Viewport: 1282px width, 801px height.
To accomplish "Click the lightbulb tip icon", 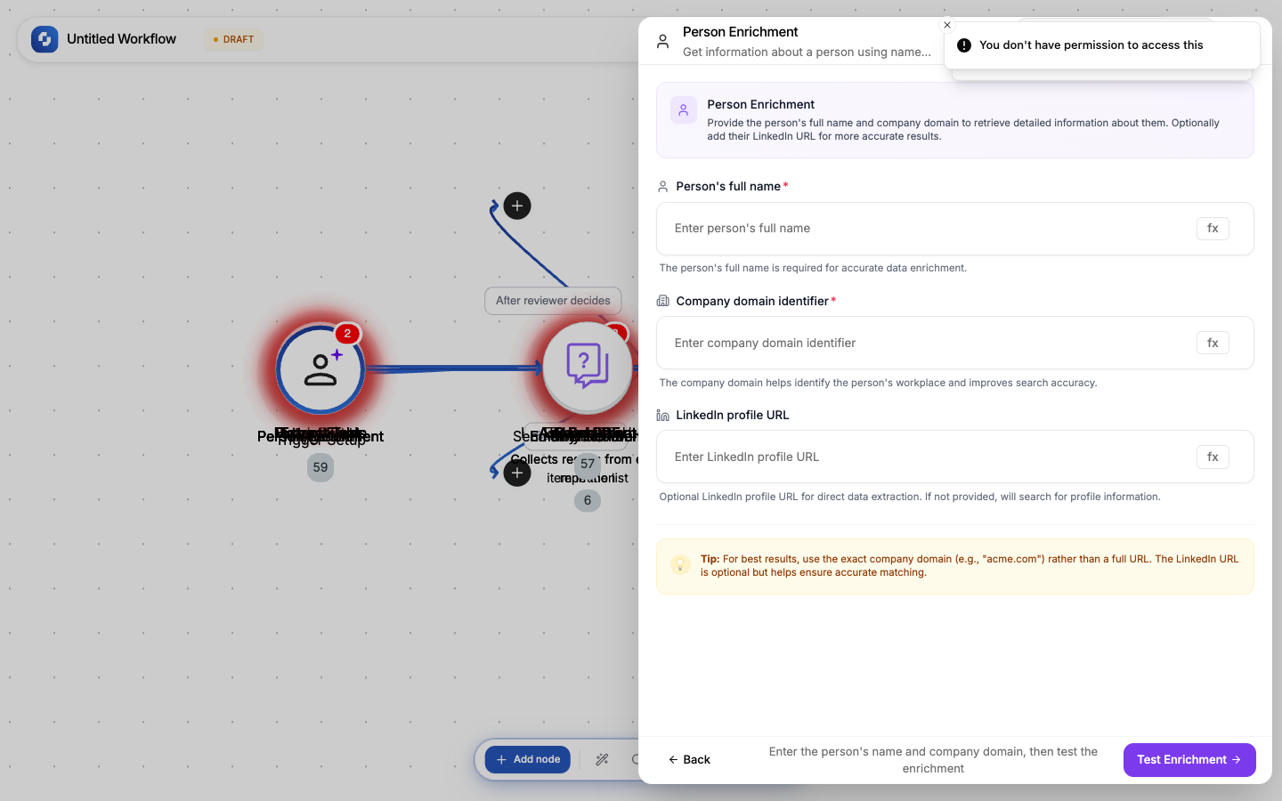I will point(680,565).
